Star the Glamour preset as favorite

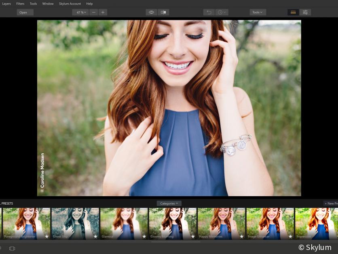click(x=144, y=236)
